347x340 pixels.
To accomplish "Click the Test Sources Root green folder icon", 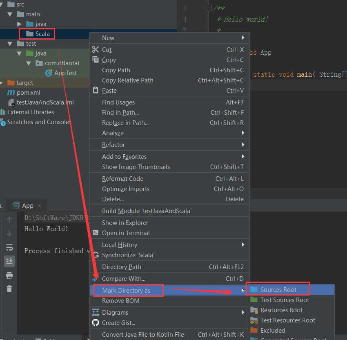I will (254, 300).
